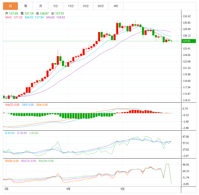The image size is (199, 195).
Task: Switch to the 4时 chart tab
Action: click(116, 6)
